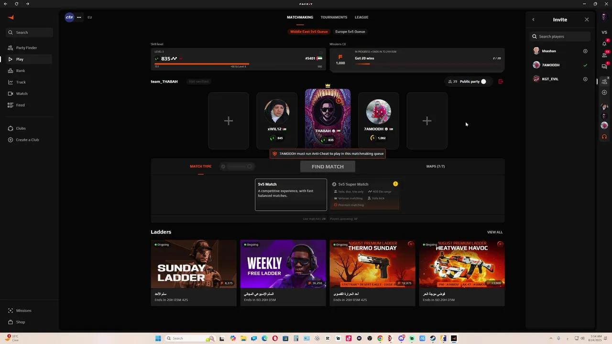Click the browser refresh icon

tap(17, 4)
